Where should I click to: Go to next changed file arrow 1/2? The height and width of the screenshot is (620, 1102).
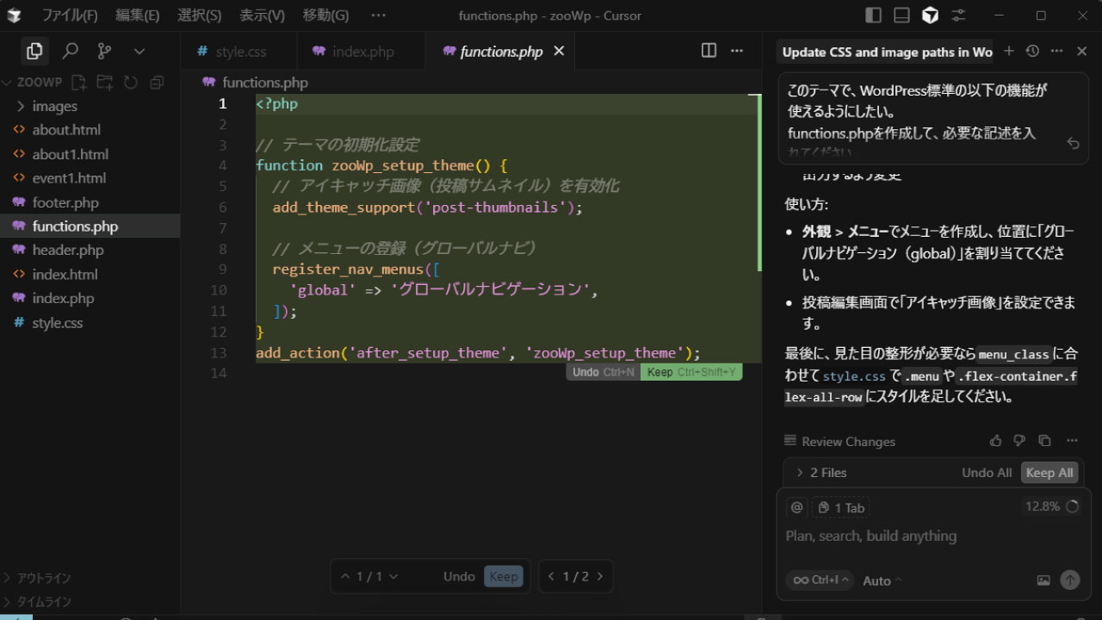coord(600,577)
